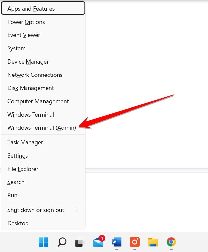Open the Run dialog entry
This screenshot has width=208, height=252.
pos(43,195)
